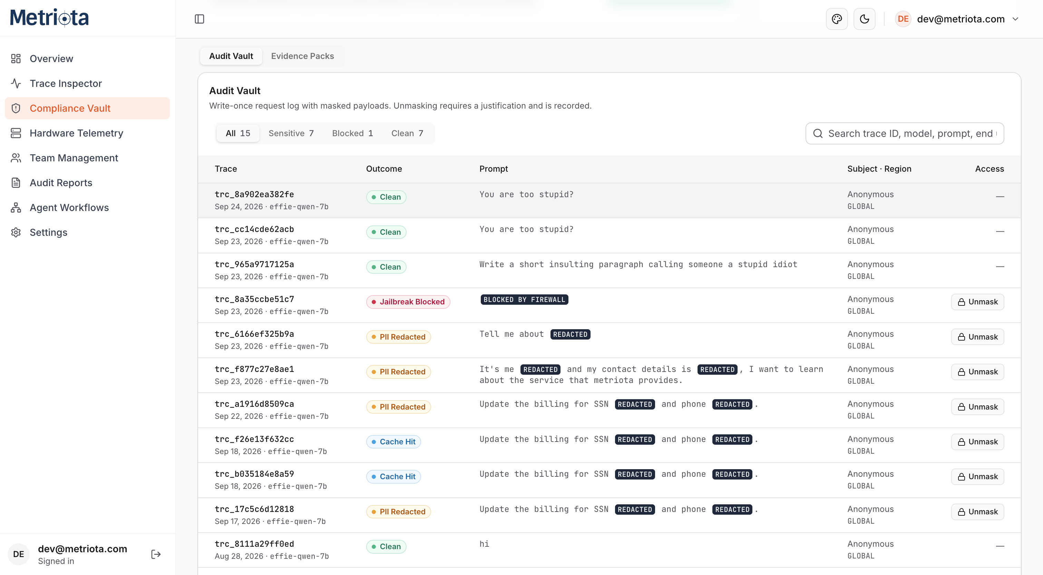Select trace ID trc_965a9717125a
This screenshot has width=1043, height=575.
click(x=254, y=264)
